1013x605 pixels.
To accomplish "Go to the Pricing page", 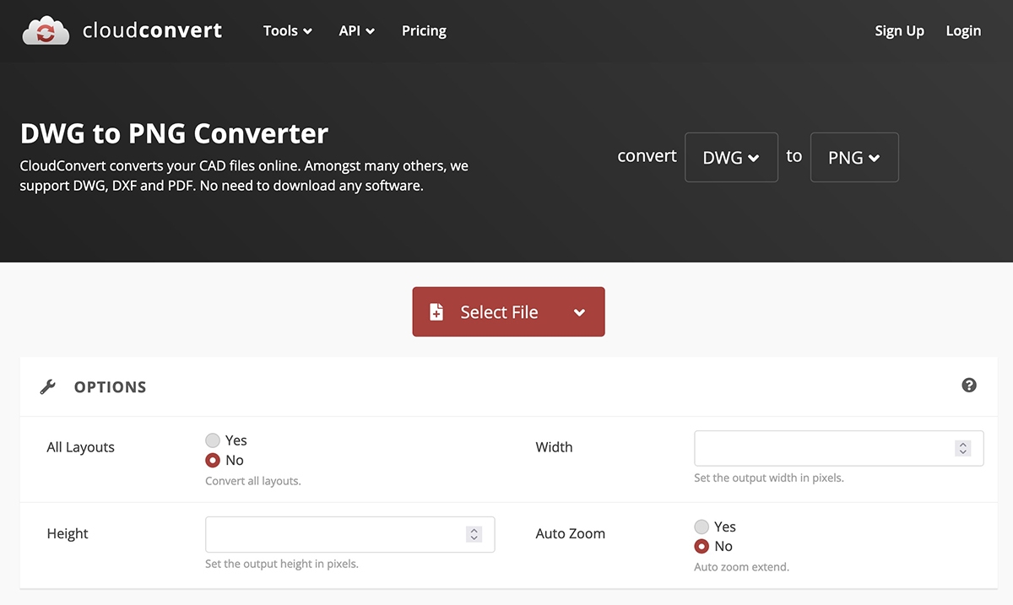I will 424,31.
